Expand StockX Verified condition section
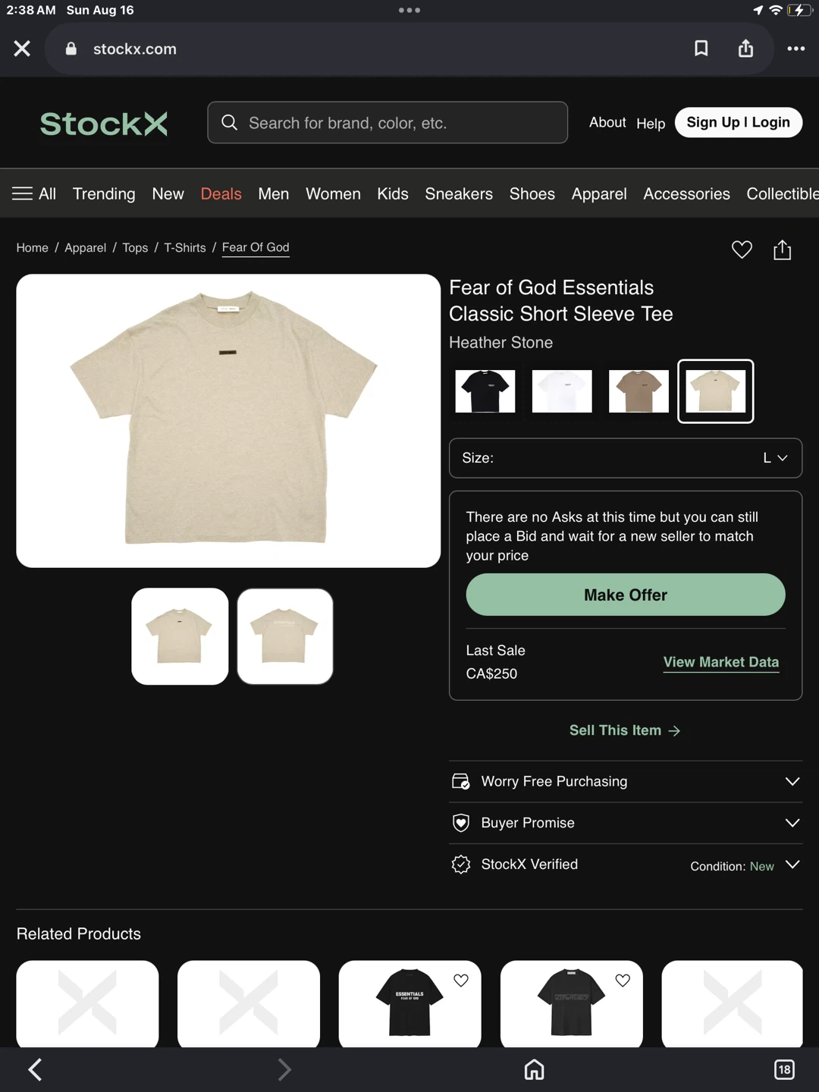This screenshot has height=1092, width=819. (626, 864)
